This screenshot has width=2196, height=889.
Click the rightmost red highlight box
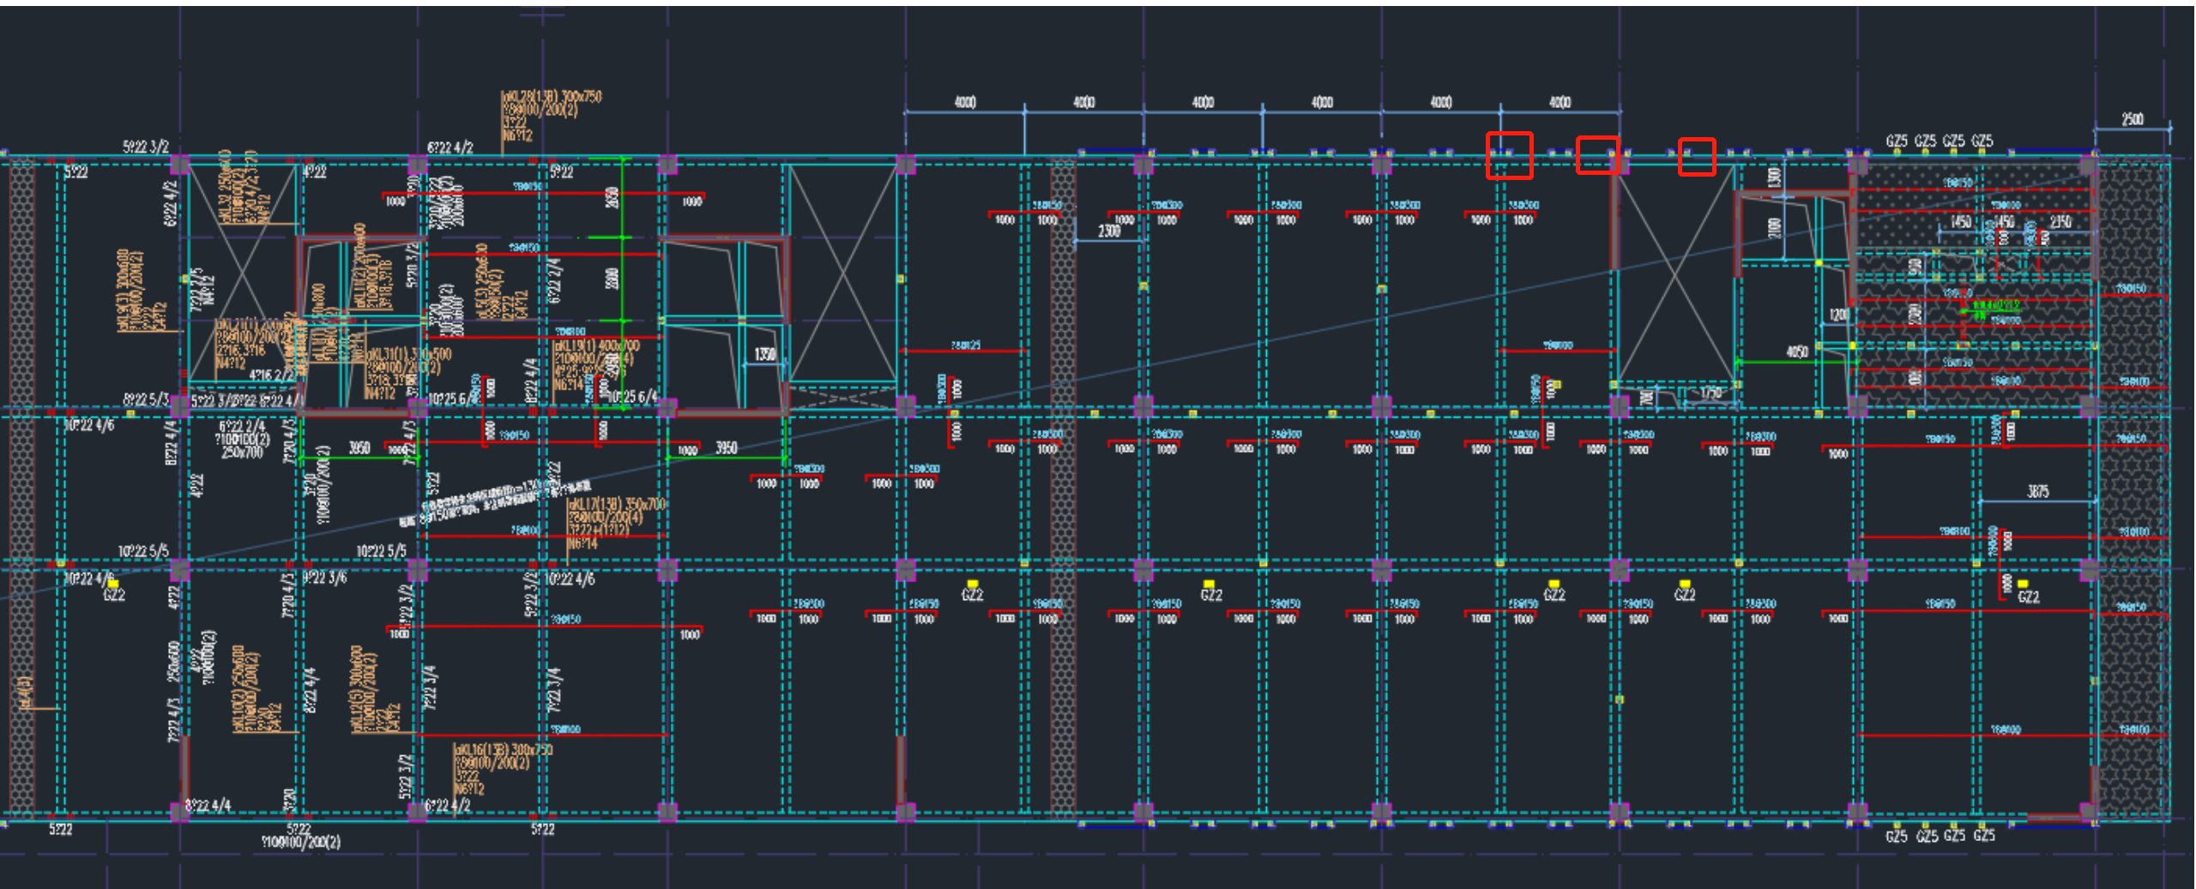coord(1696,157)
